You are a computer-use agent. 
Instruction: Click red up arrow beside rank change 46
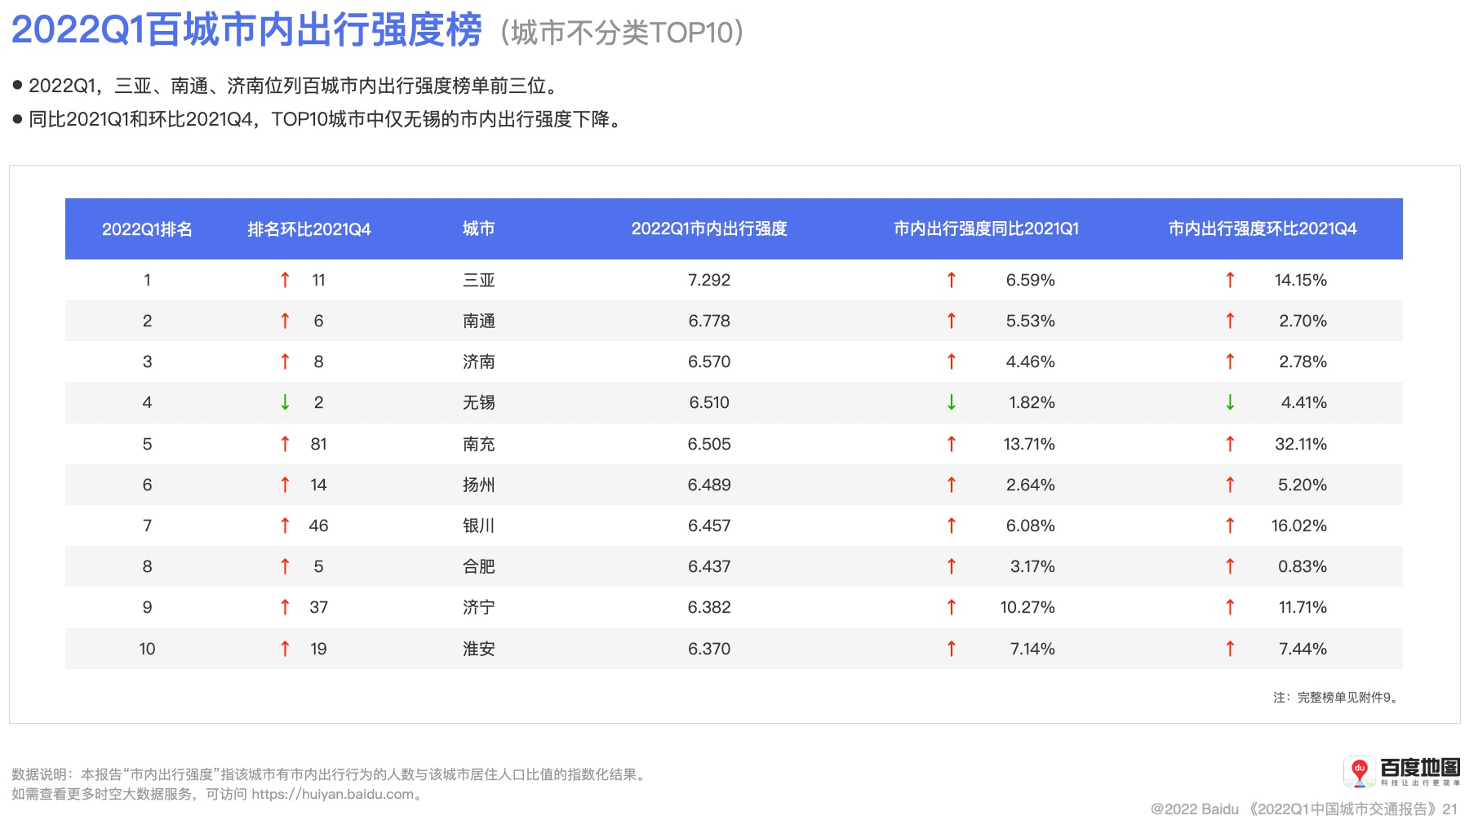pos(285,525)
